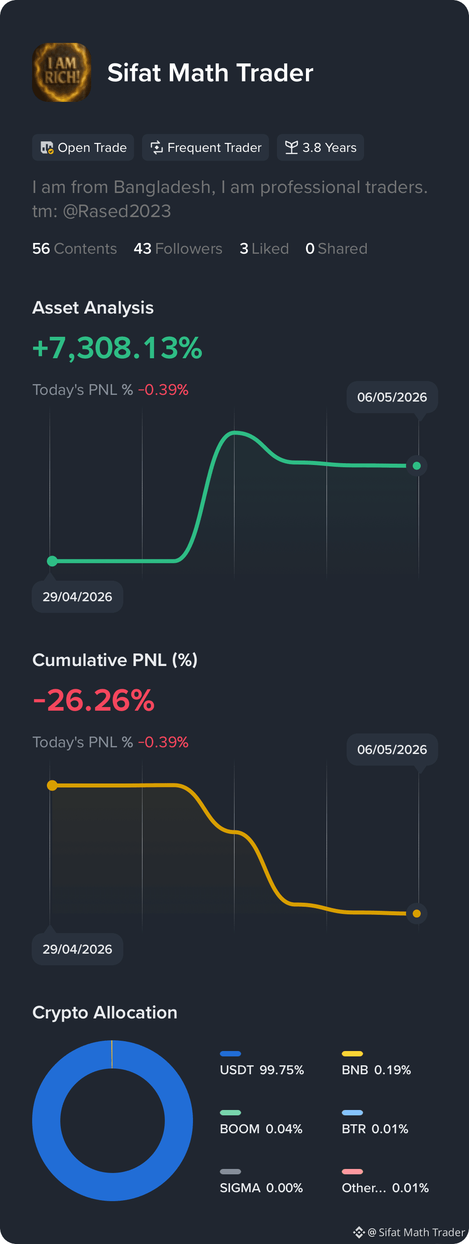Click the Frequent Trader swap icon
This screenshot has width=469, height=1244.
156,148
